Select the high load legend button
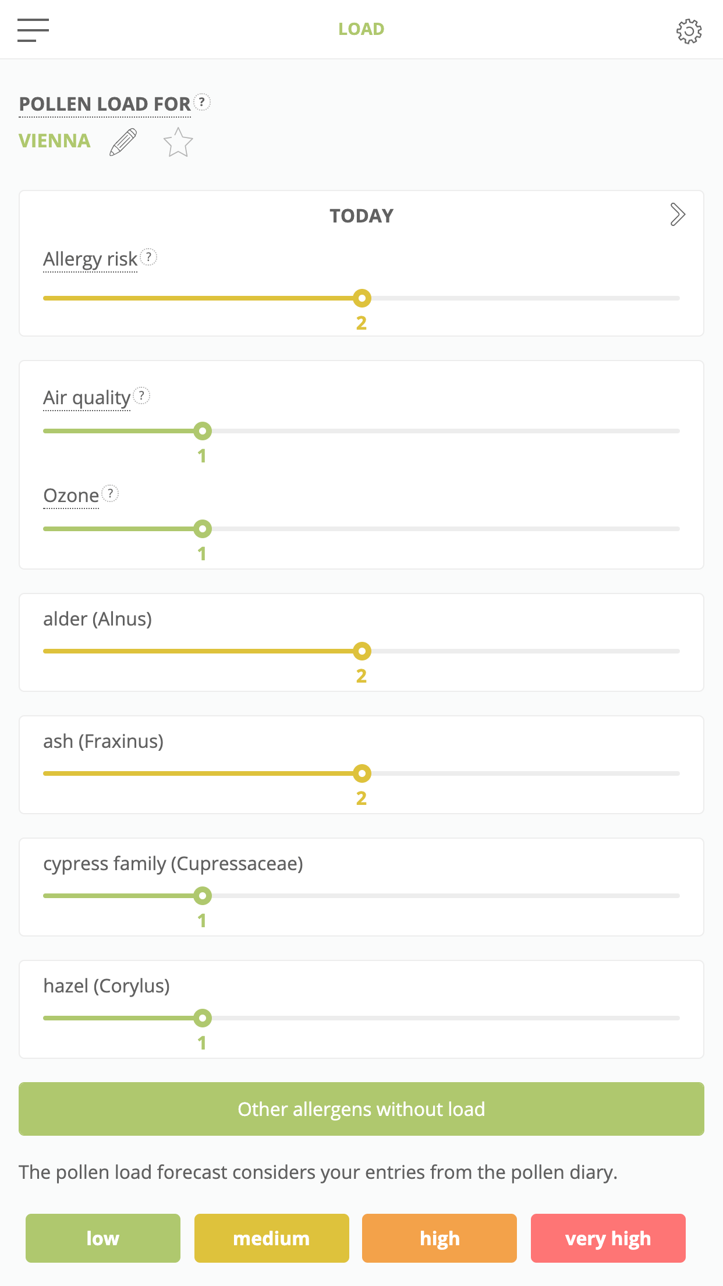 pyautogui.click(x=440, y=1238)
